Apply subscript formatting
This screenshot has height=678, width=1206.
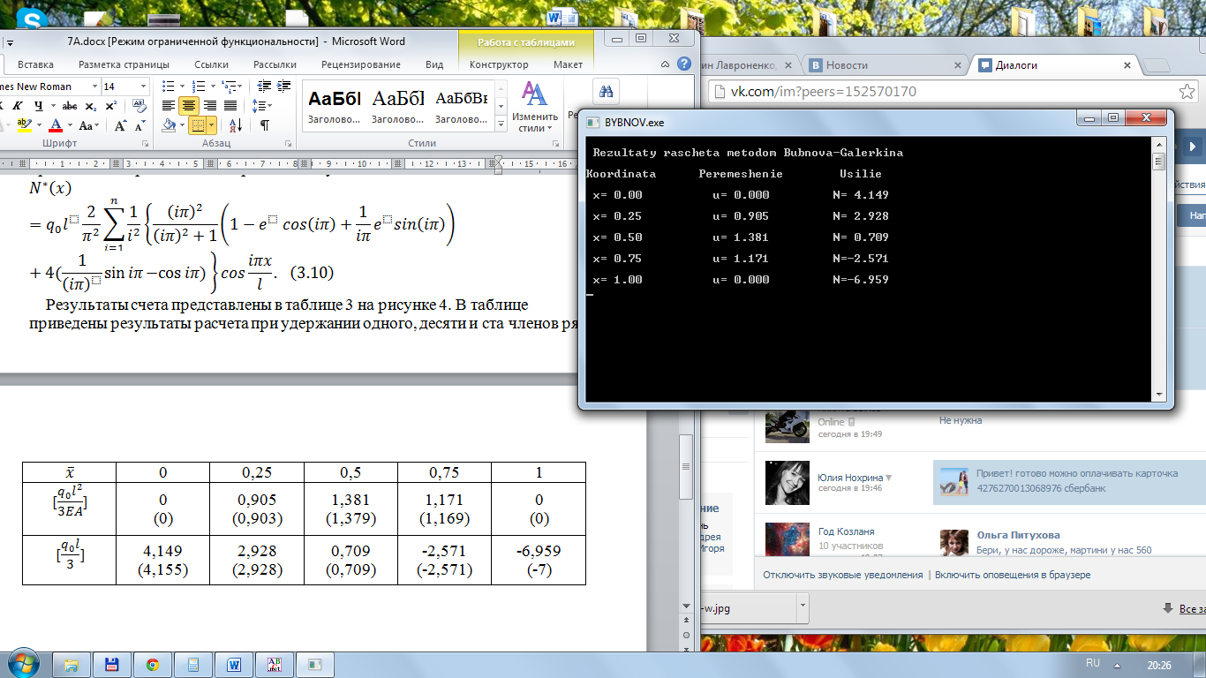[91, 106]
